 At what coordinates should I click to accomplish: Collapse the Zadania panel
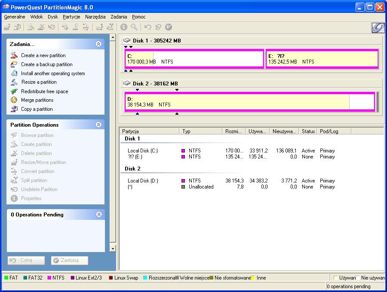coord(98,44)
